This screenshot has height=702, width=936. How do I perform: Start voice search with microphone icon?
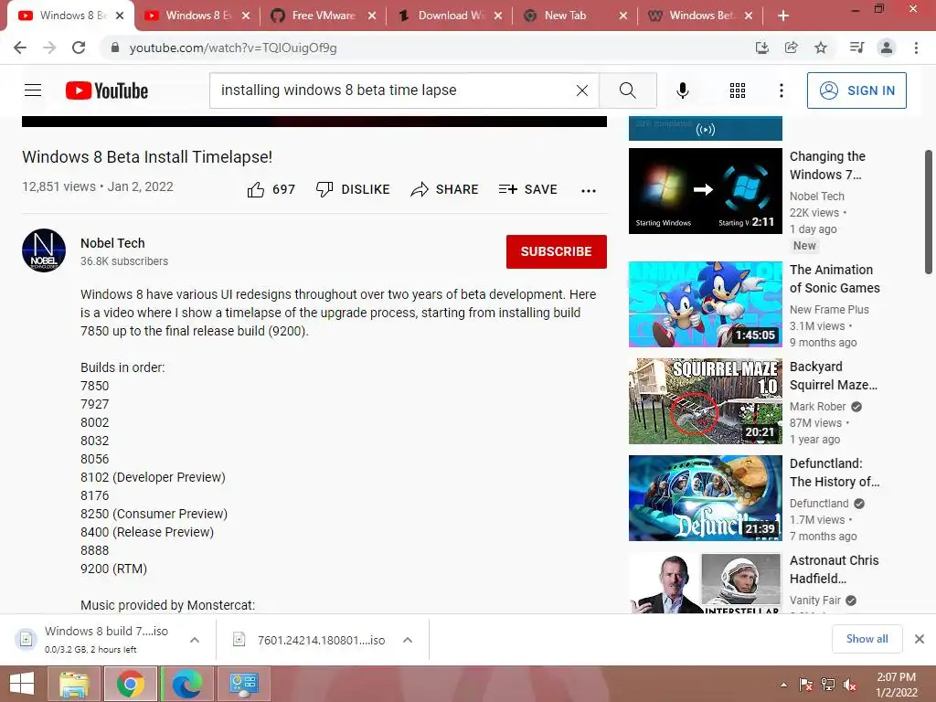coord(682,90)
